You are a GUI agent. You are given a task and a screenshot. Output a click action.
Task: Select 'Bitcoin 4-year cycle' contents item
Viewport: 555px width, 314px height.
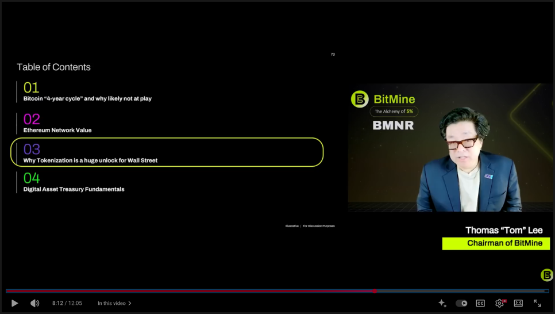pyautogui.click(x=87, y=98)
